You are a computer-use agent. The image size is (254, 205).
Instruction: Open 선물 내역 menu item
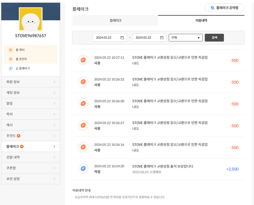30,157
